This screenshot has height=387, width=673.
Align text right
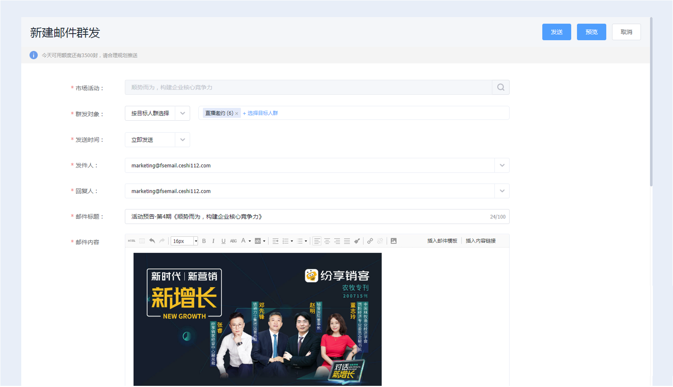point(337,241)
